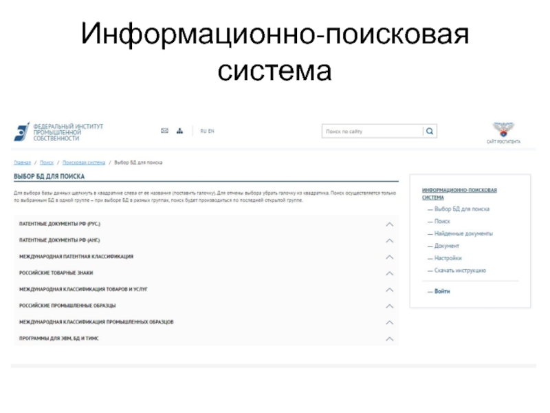Open the Rospatent site emblem
550x413 pixels.
(503, 132)
